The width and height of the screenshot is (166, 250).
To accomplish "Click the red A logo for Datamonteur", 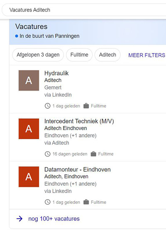I will (29, 177).
